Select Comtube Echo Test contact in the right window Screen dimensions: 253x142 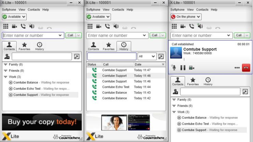pyautogui.click(x=212, y=124)
